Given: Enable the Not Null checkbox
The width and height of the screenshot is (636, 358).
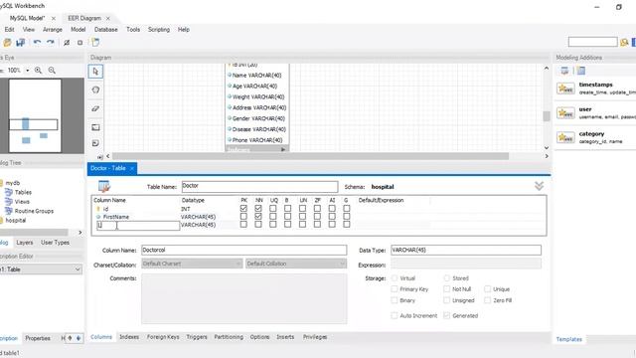Looking at the screenshot, I should point(446,289).
